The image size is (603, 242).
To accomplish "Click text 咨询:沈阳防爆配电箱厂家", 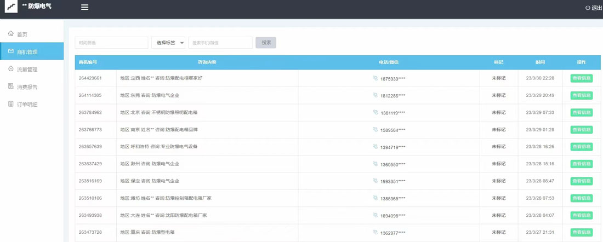I will coord(181,215).
